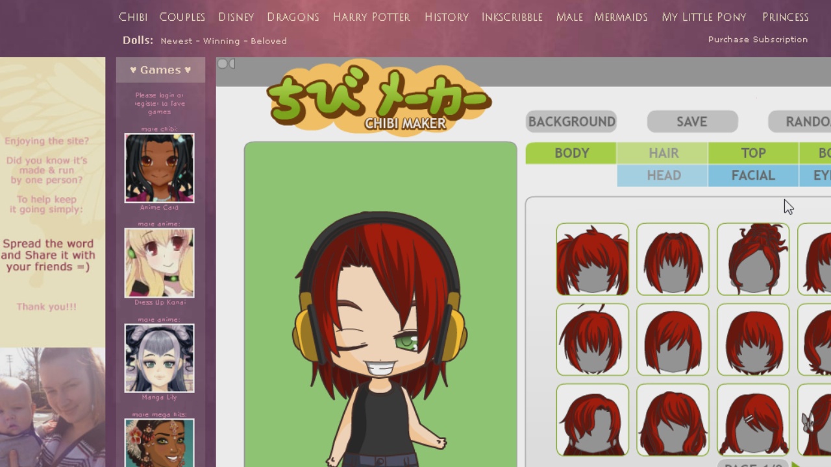
Task: Open the History category
Action: click(447, 17)
